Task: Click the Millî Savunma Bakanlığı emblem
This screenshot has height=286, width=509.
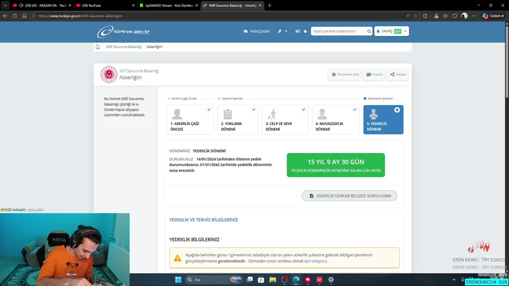Action: click(109, 74)
